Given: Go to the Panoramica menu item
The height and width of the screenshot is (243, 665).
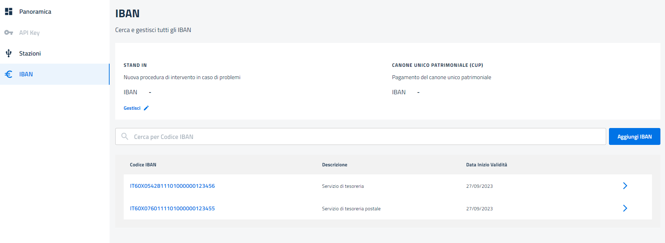Looking at the screenshot, I should tap(35, 12).
